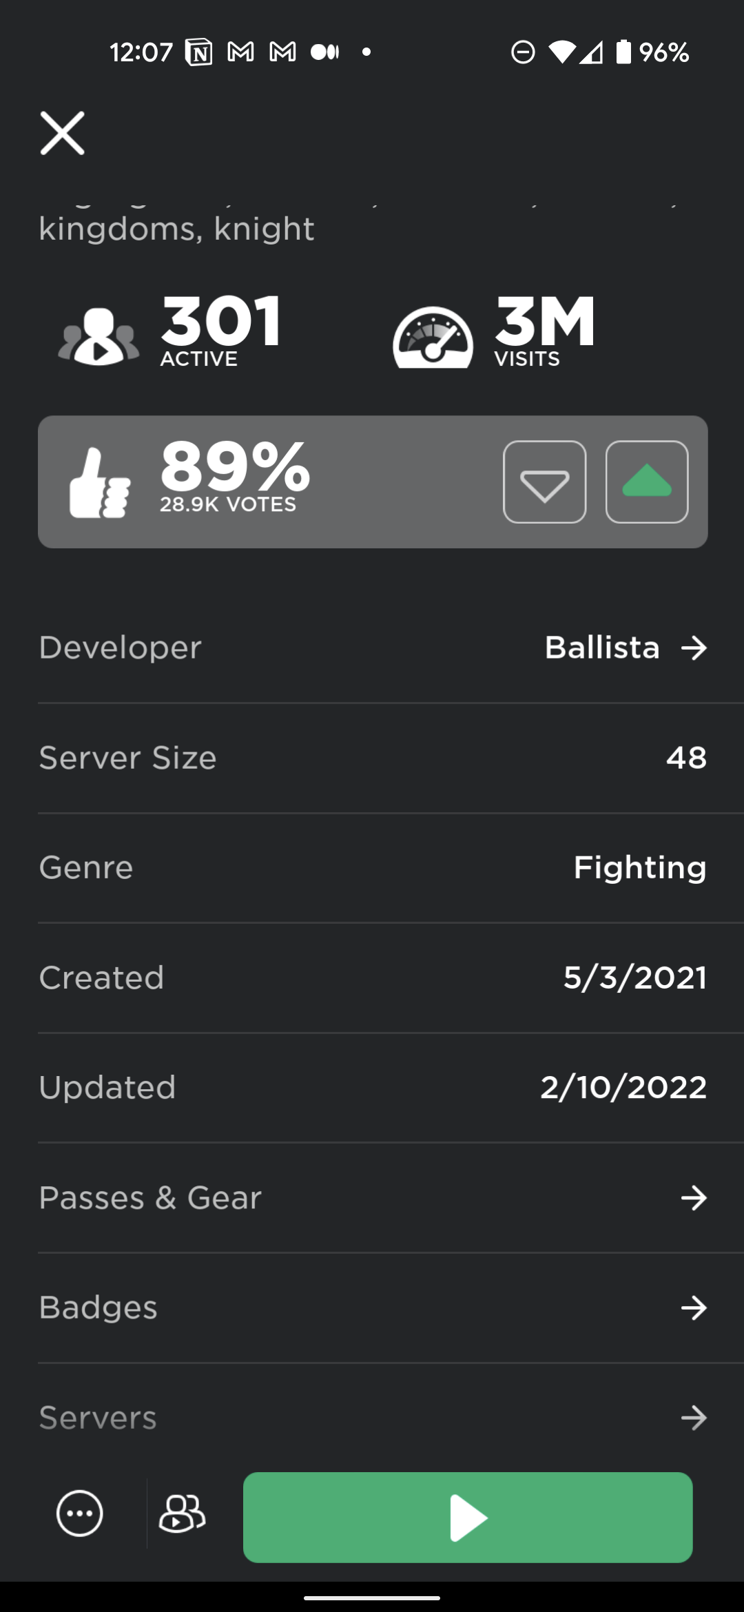The width and height of the screenshot is (744, 1612).
Task: Toggle the downvote button
Action: pyautogui.click(x=544, y=482)
